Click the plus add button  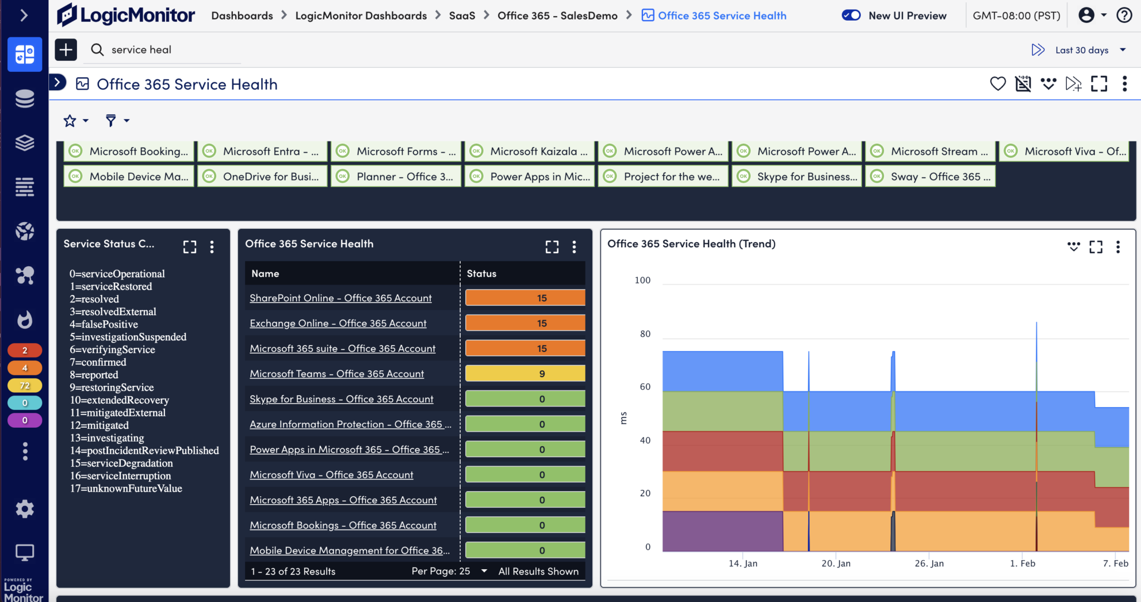point(66,50)
